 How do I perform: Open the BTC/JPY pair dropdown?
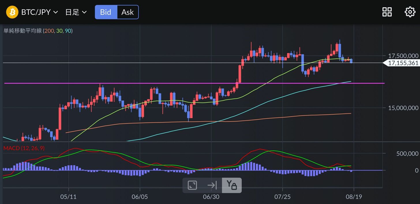point(40,12)
